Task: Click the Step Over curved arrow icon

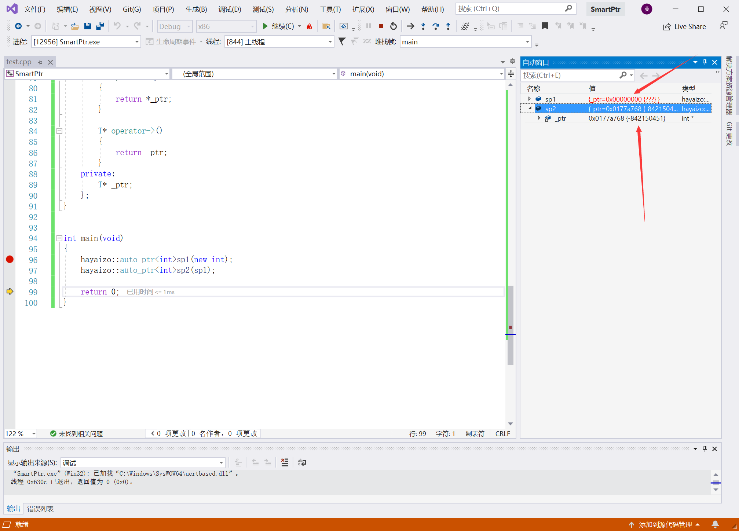Action: 435,26
